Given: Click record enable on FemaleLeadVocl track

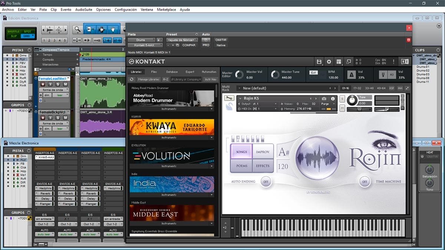Looking at the screenshot, I should point(43,84).
